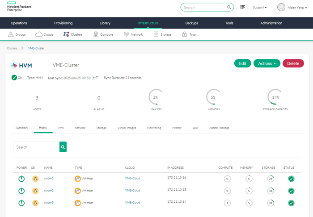The width and height of the screenshot is (313, 217).
Task: Switch to the Addon Package tab
Action: pos(219,128)
